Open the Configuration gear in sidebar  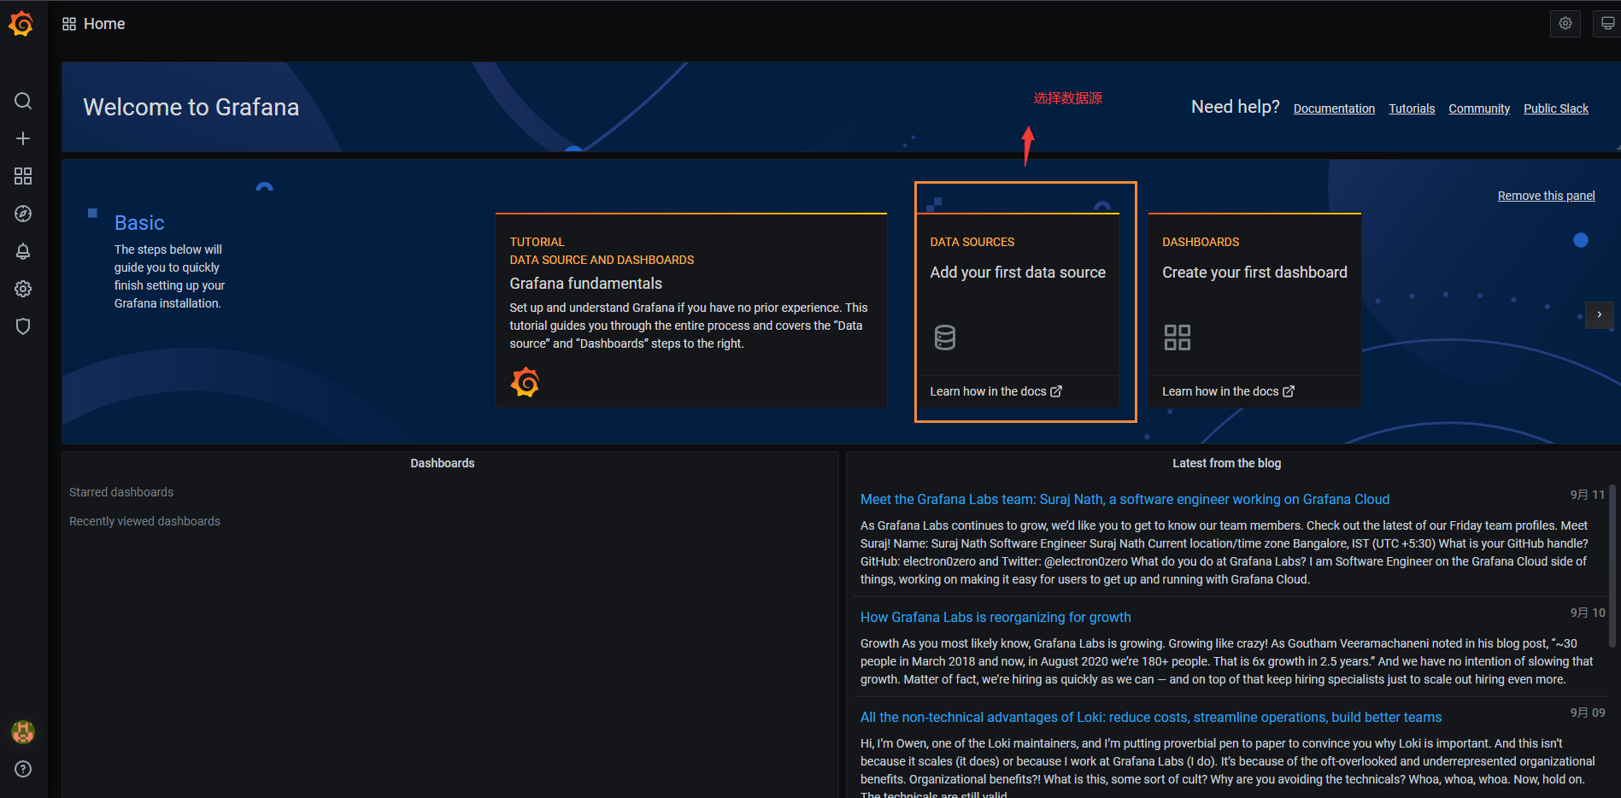pos(23,289)
